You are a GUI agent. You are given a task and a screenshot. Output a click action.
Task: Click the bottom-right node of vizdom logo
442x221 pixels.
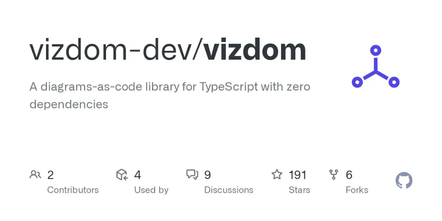[394, 82]
